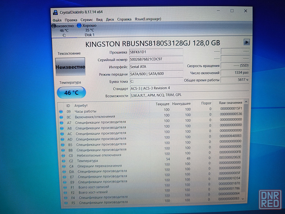The image size is (285, 214).
Task: Click status orb for attribute 09 Часы работы
Action: coord(61,112)
